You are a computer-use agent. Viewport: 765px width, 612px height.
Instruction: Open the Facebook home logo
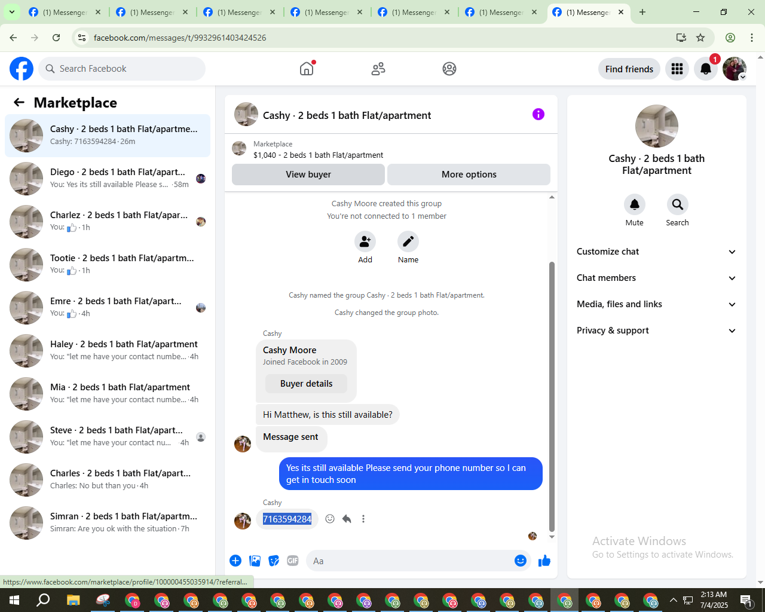pyautogui.click(x=22, y=69)
